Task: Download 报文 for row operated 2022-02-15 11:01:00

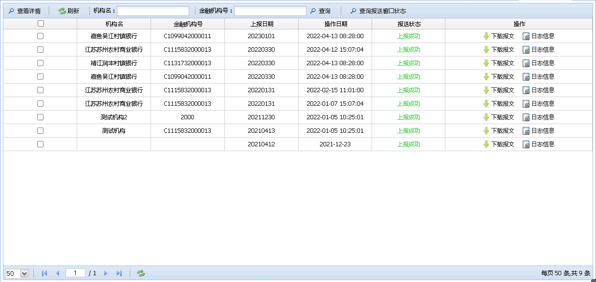Action: 499,90
